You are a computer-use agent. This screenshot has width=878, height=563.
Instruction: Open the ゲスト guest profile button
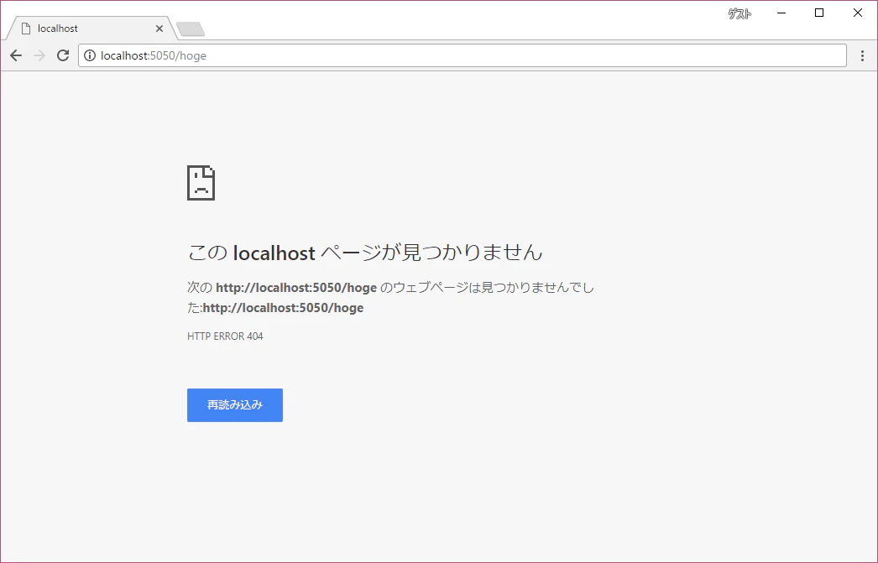[740, 13]
